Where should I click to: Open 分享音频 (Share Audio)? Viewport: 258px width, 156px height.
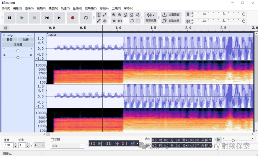point(171,15)
